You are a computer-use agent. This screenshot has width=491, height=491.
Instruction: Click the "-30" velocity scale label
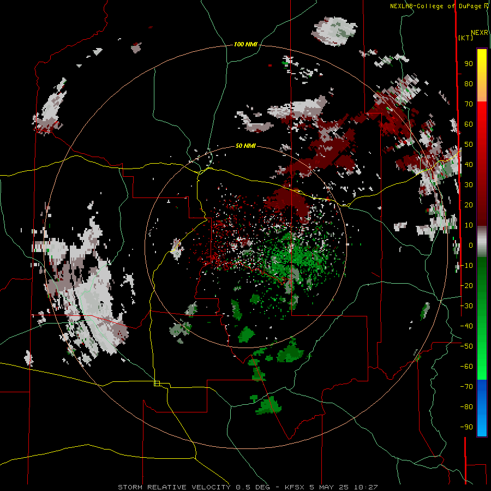466,306
